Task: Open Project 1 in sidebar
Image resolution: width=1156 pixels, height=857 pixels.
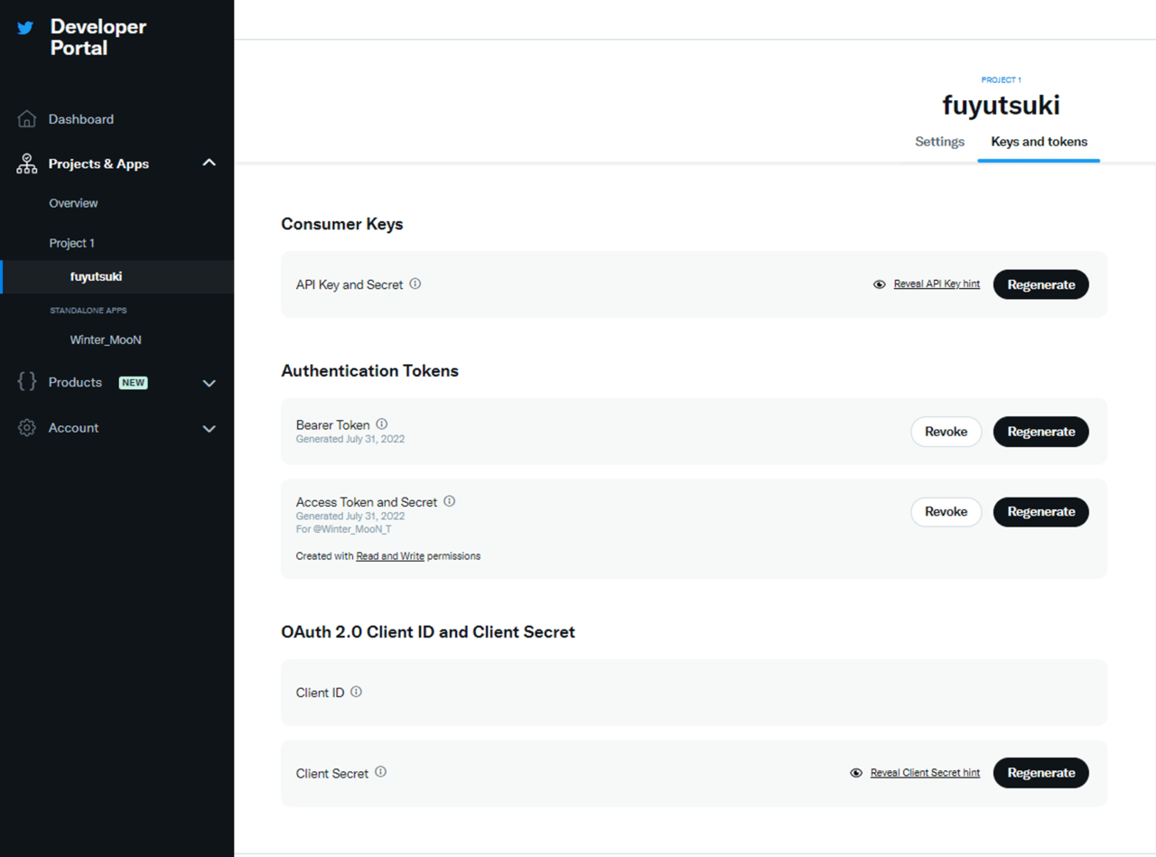Action: pyautogui.click(x=72, y=243)
